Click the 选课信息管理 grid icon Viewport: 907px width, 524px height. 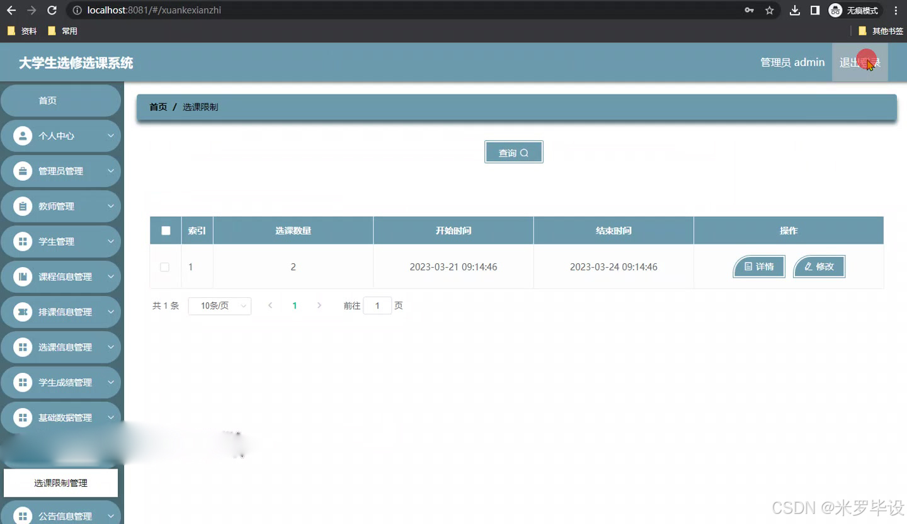pyautogui.click(x=23, y=347)
